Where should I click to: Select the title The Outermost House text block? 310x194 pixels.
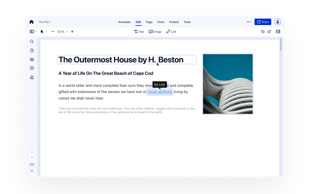pyautogui.click(x=127, y=59)
